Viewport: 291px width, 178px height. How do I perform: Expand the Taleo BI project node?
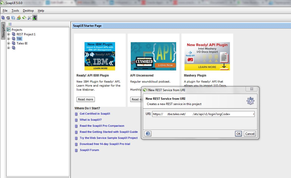click(x=9, y=43)
